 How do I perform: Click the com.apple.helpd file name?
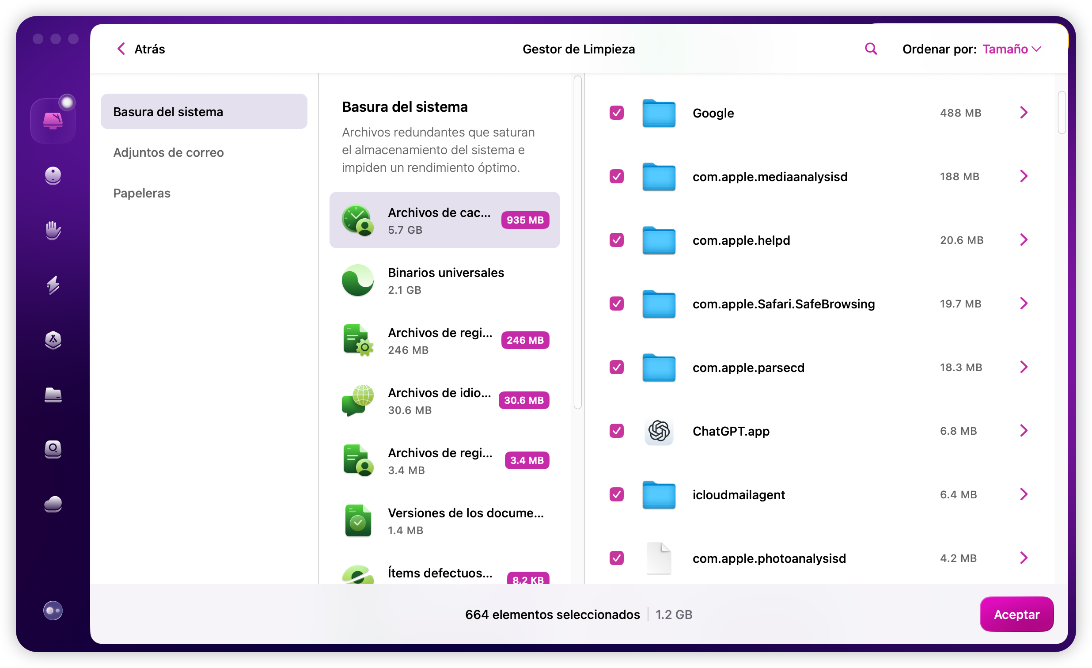pos(741,240)
